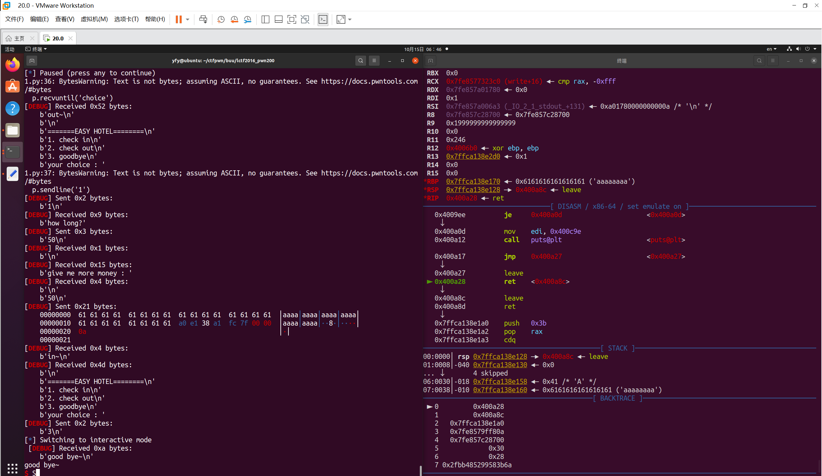Image resolution: width=822 pixels, height=476 pixels.
Task: Search in the right terminal window
Action: click(759, 61)
